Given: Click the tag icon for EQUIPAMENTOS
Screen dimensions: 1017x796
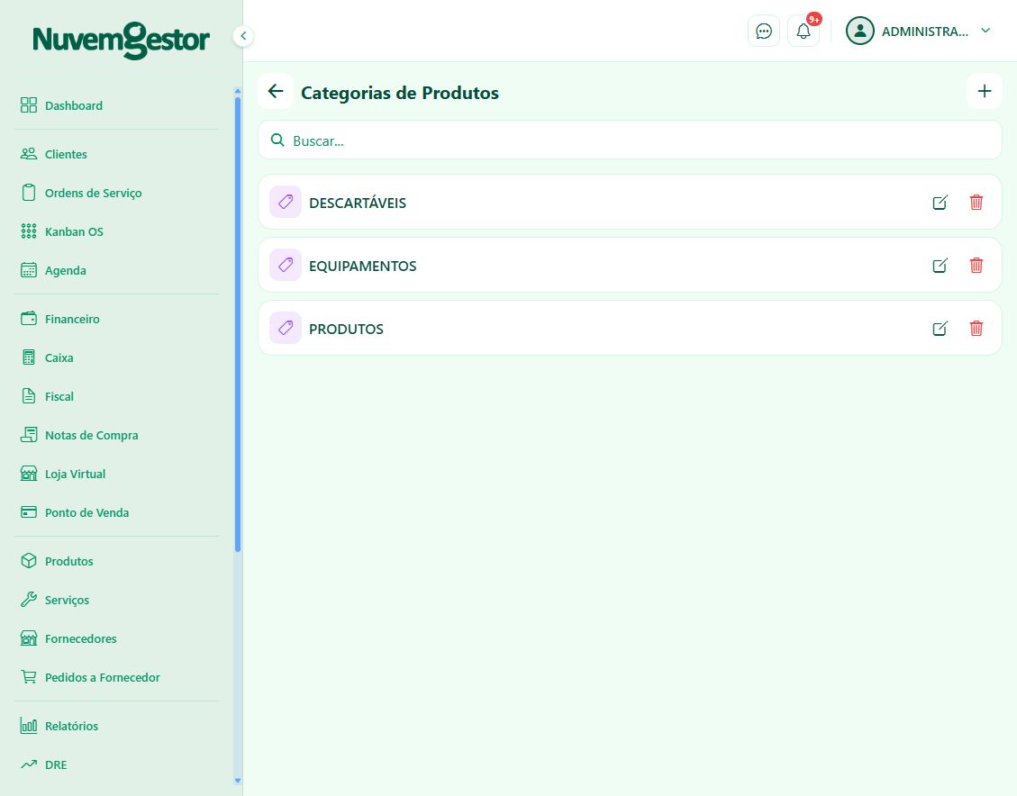Looking at the screenshot, I should (286, 265).
